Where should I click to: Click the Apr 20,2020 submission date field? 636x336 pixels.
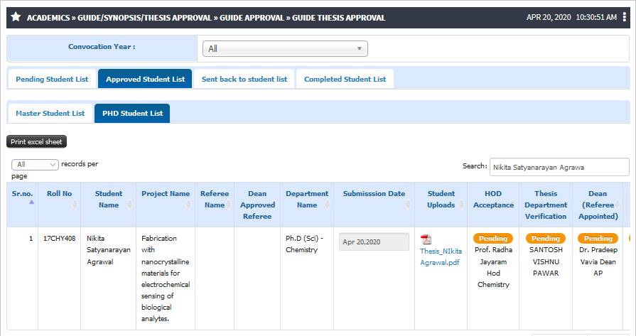[x=374, y=242]
